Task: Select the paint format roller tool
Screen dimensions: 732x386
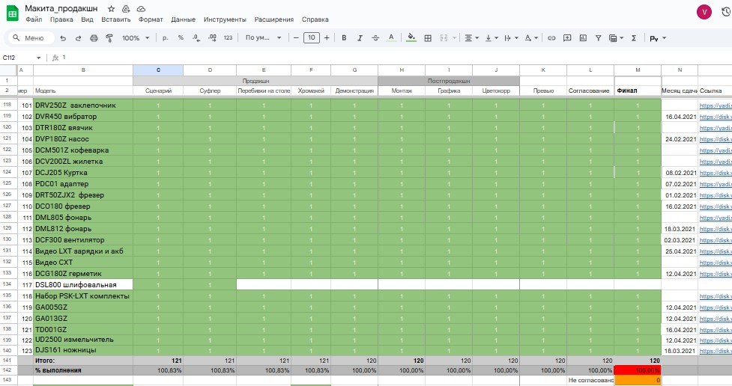Action: click(109, 37)
